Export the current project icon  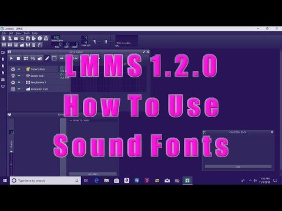[33, 39]
